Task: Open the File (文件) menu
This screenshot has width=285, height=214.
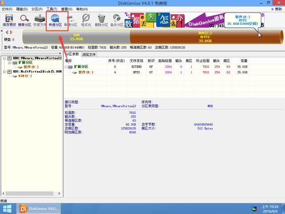Action: tap(7, 9)
